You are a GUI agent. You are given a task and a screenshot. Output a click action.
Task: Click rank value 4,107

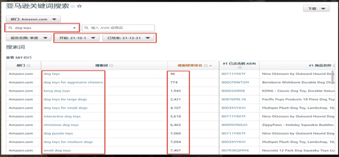(x=175, y=108)
